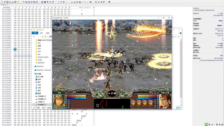
Task: Click the black right-triangle toolbar icon
Action: (x=104, y=2)
